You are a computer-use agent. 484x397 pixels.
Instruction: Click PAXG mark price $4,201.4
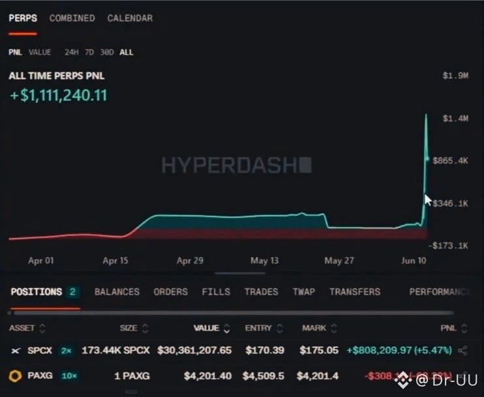[318, 376]
